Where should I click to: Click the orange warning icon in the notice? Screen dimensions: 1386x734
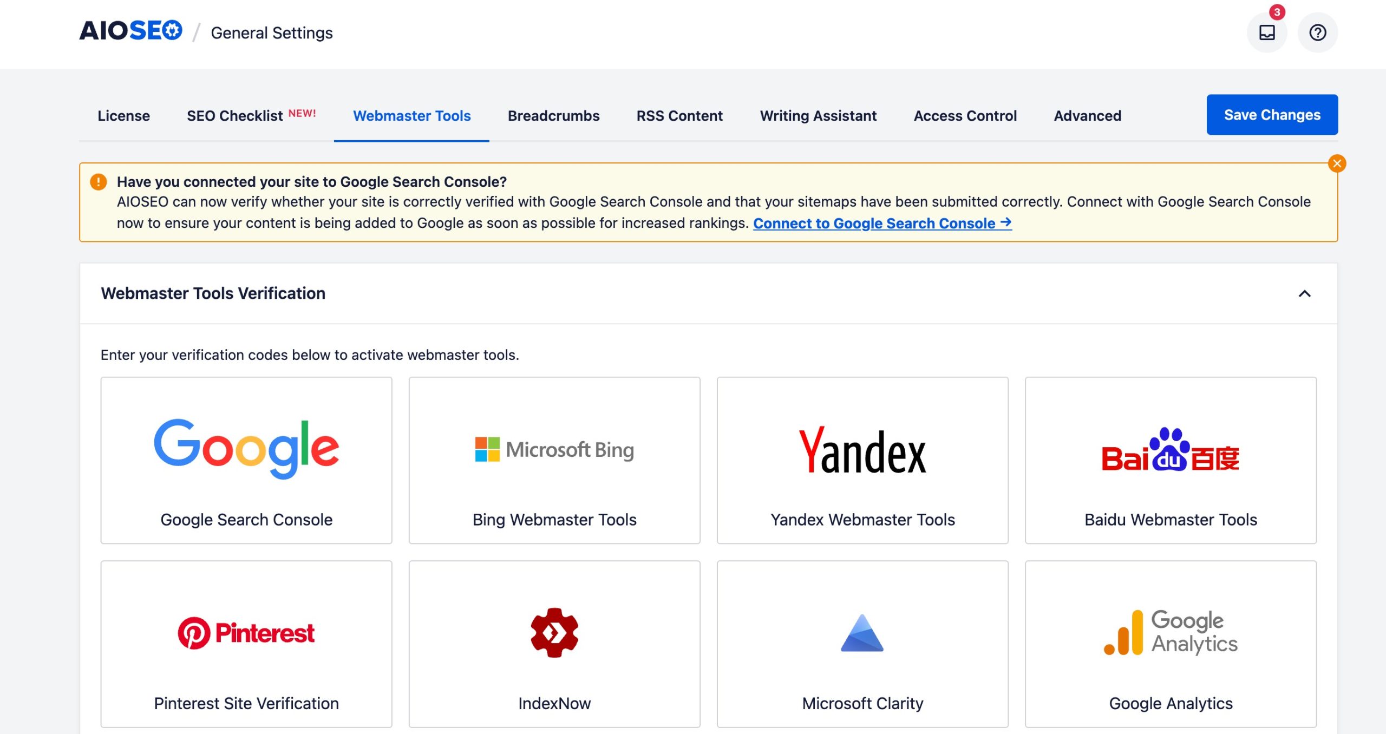[x=98, y=182]
